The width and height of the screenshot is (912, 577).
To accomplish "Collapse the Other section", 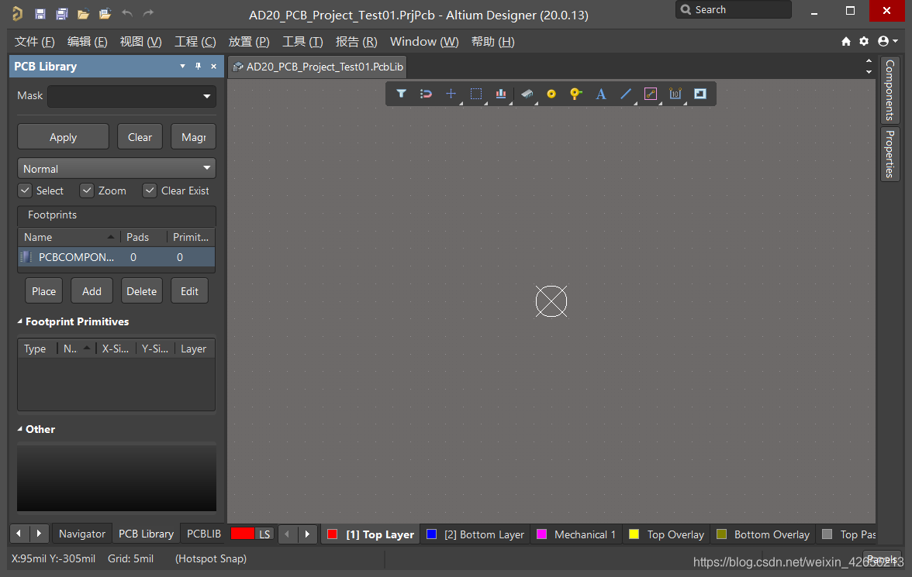I will [x=20, y=429].
